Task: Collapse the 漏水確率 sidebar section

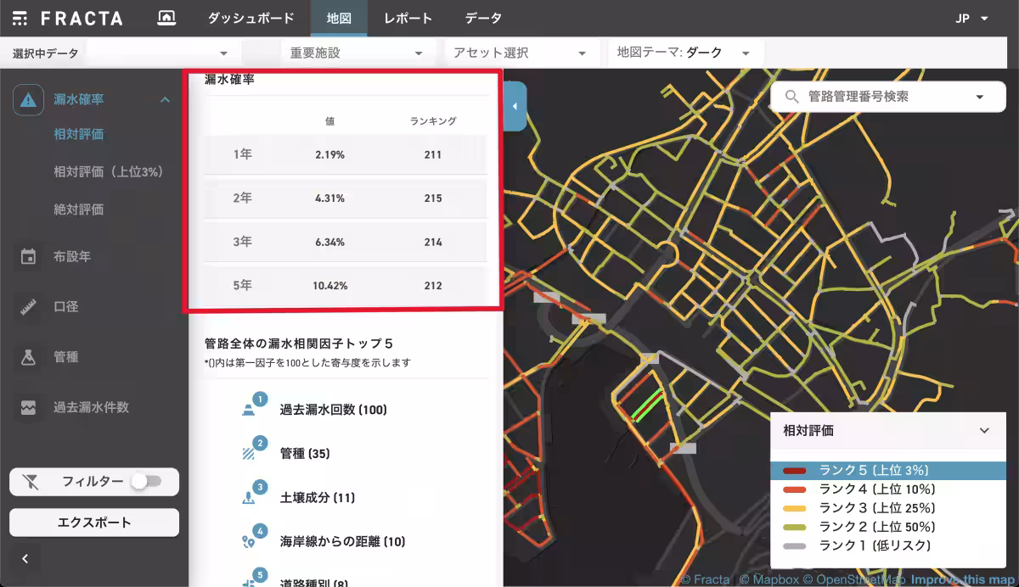Action: pos(165,100)
